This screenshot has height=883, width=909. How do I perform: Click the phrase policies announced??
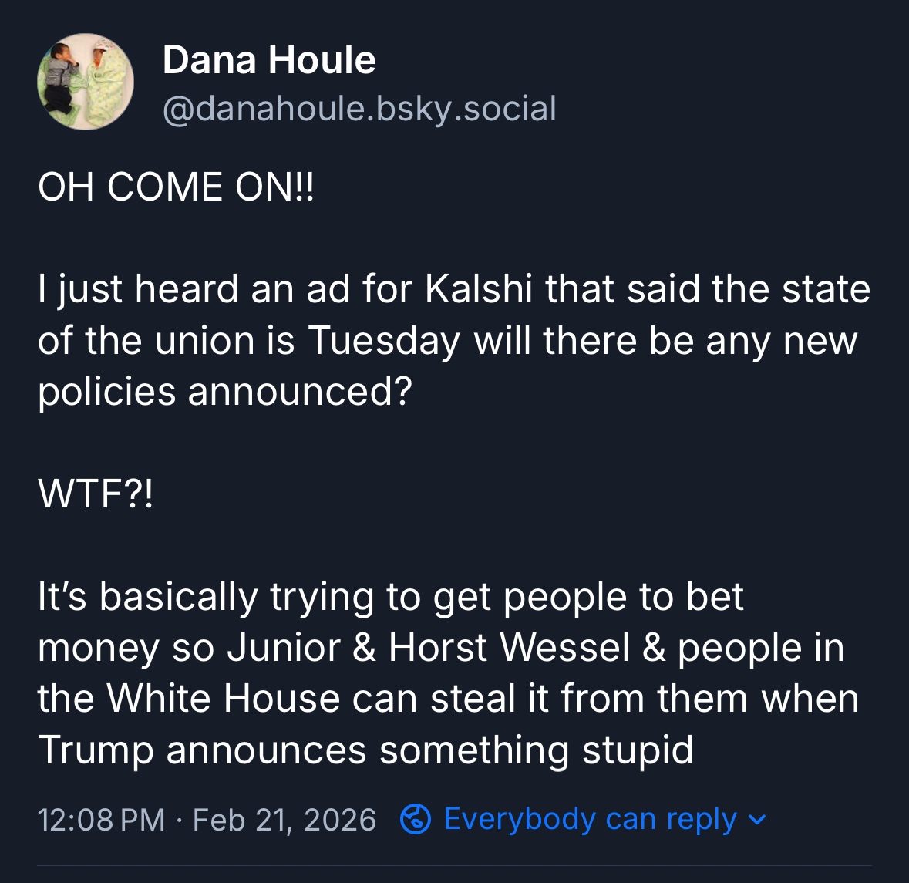[225, 392]
